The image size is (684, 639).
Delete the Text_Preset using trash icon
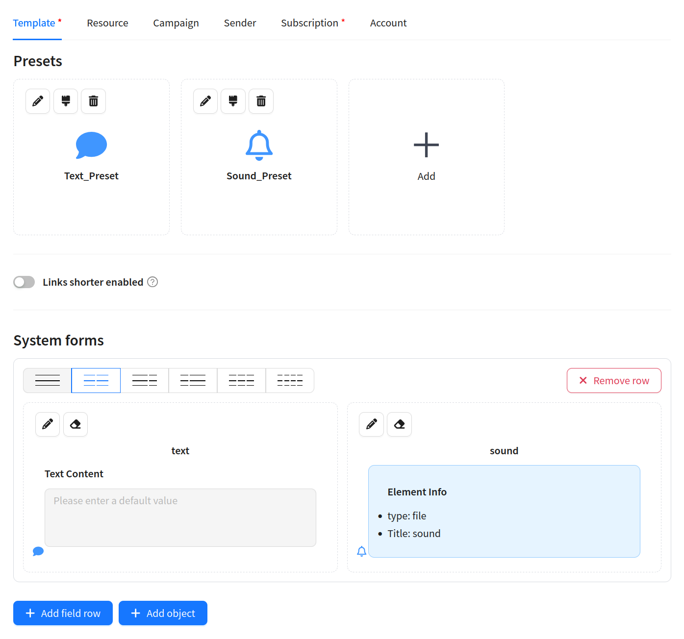click(93, 101)
